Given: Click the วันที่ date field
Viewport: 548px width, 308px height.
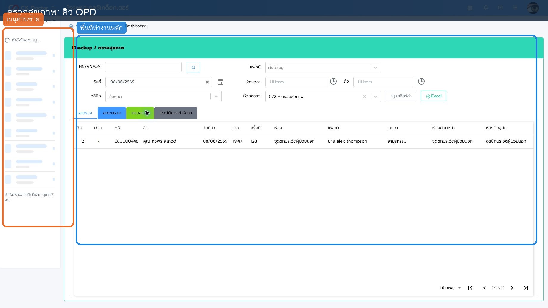Looking at the screenshot, I should click(x=159, y=82).
